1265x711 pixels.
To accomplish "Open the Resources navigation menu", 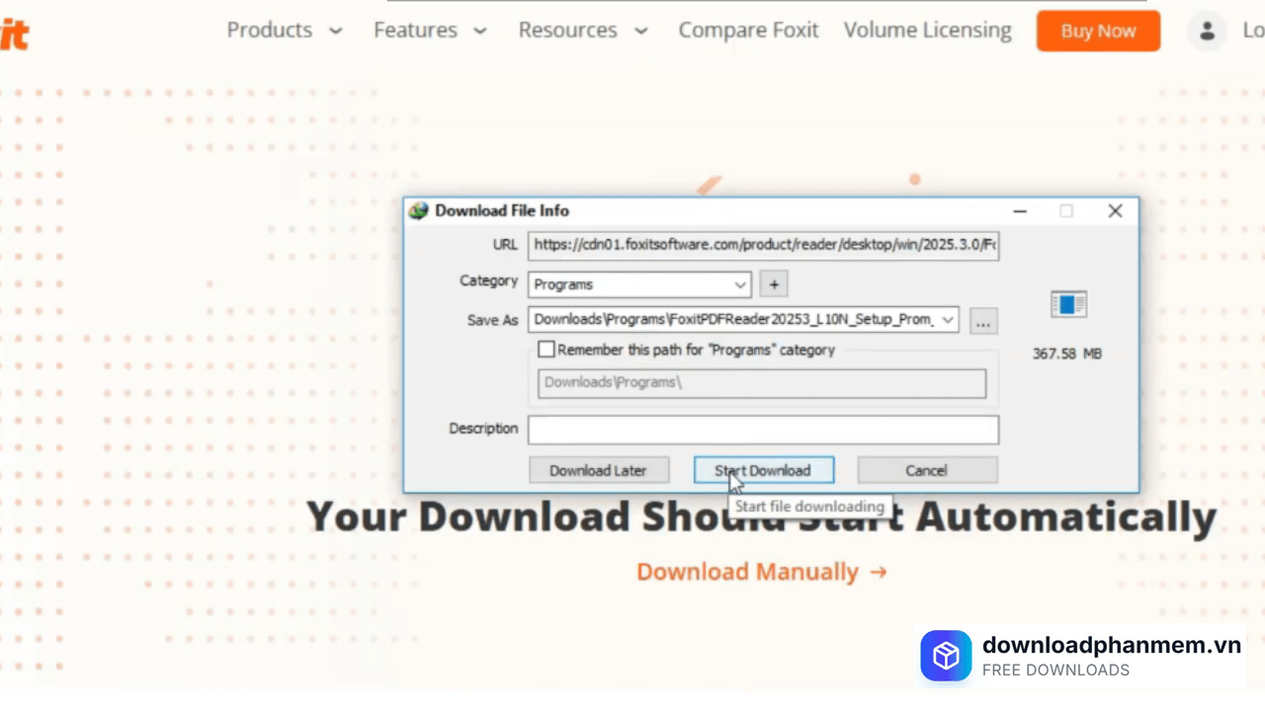I will pos(583,31).
